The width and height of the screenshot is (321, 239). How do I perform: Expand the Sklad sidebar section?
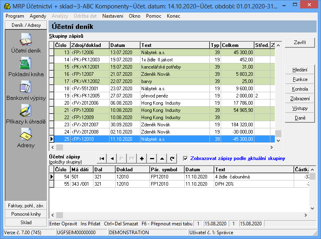click(x=26, y=223)
